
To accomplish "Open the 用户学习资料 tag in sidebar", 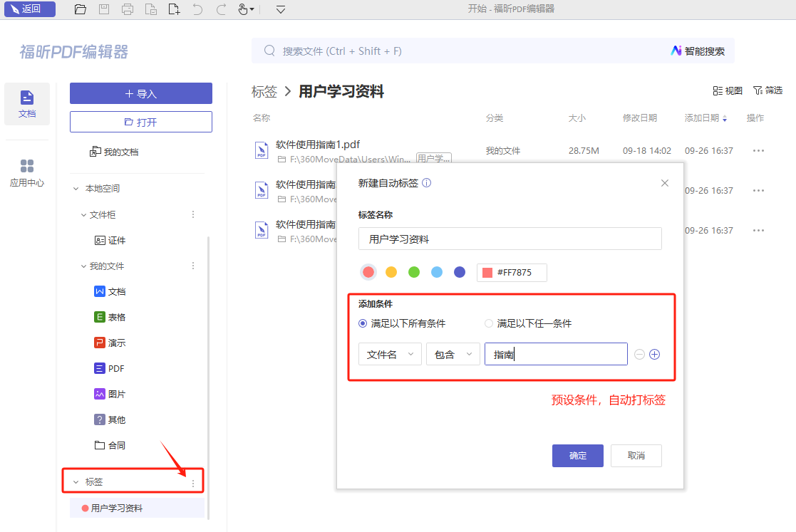I will pyautogui.click(x=117, y=508).
